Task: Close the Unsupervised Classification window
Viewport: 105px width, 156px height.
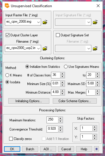Action: [98, 6]
